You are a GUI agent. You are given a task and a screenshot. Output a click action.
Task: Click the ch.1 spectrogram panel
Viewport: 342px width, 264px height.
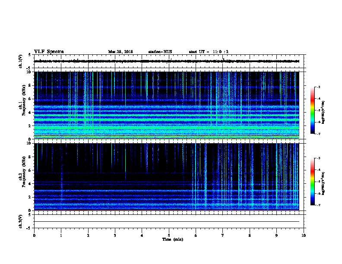tap(167, 105)
